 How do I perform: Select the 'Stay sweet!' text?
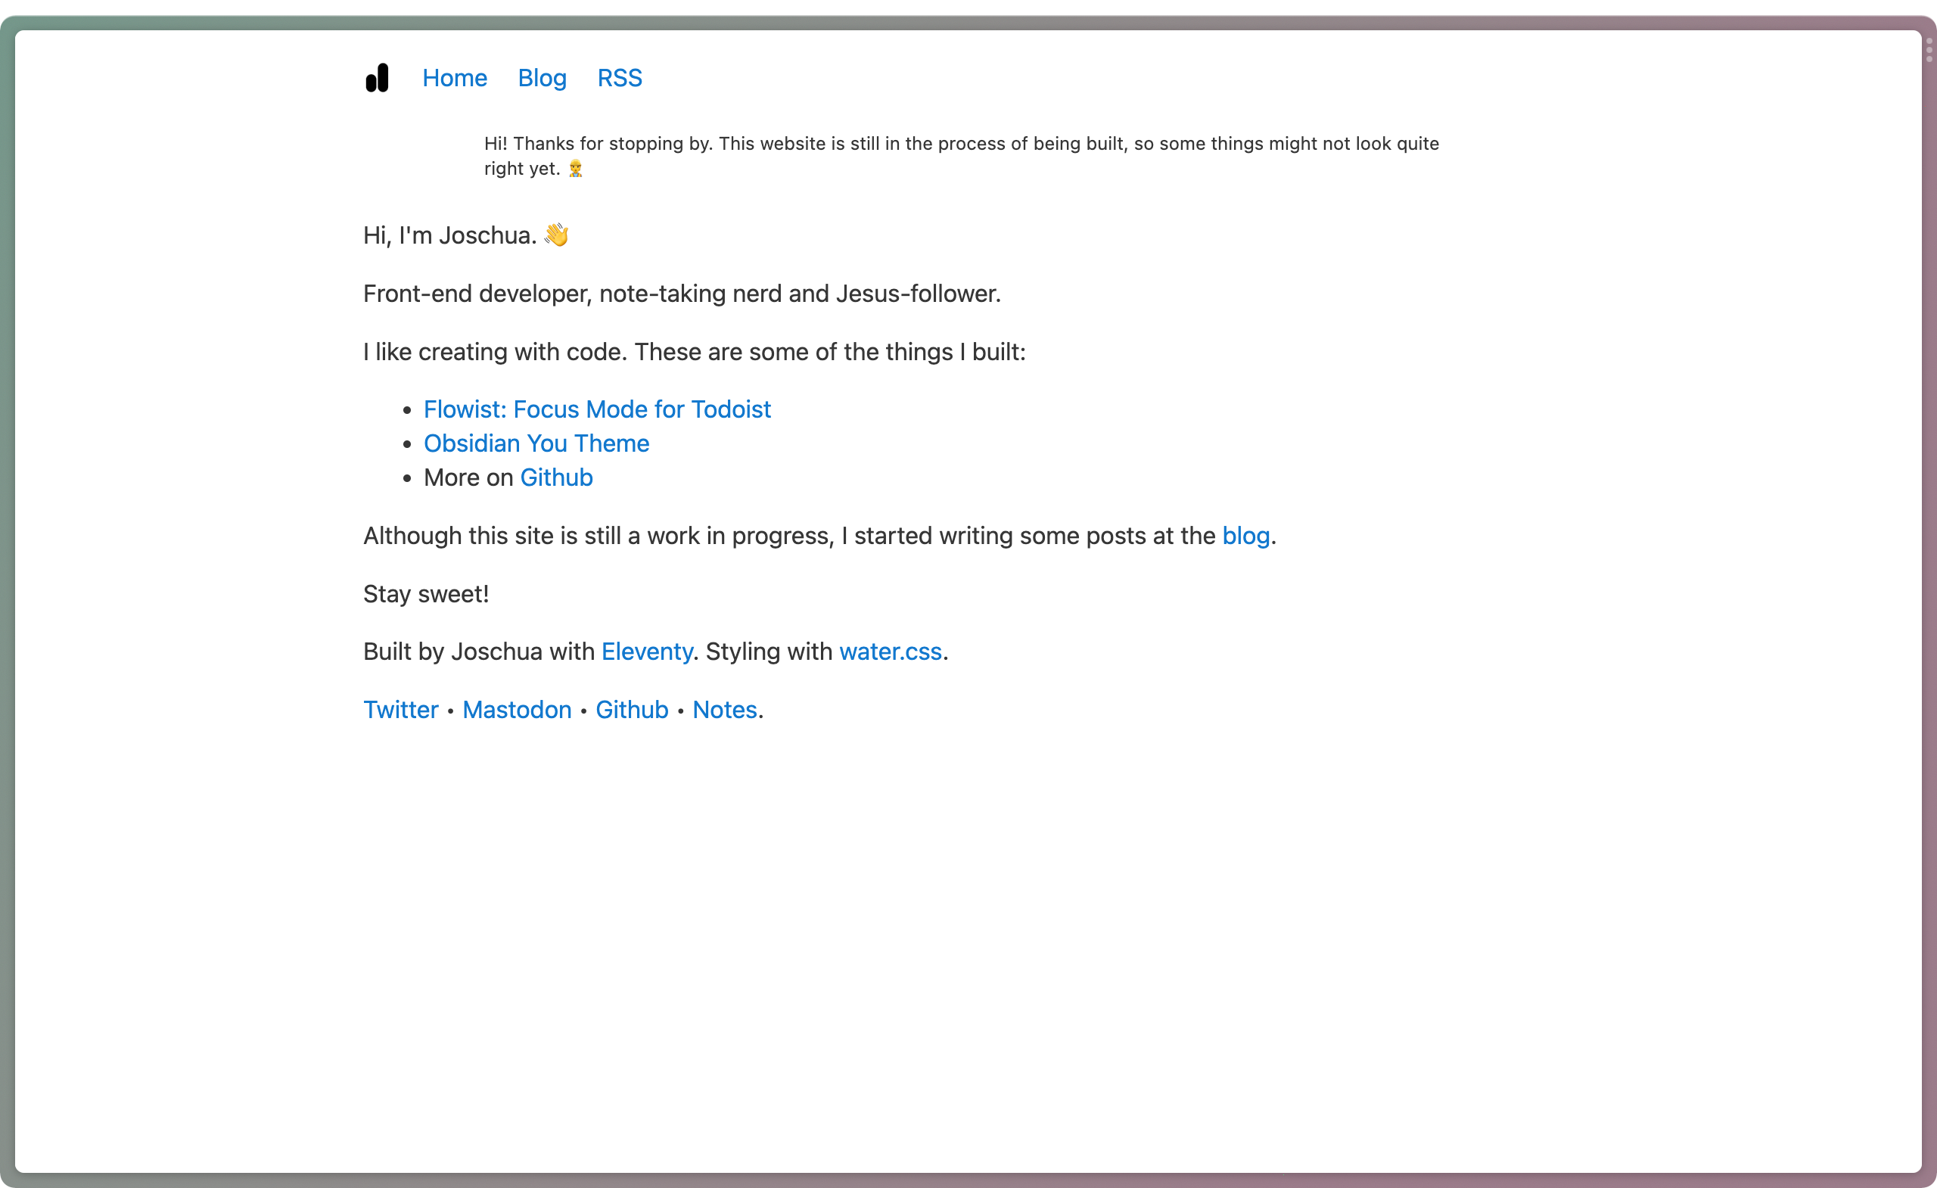[x=425, y=593]
